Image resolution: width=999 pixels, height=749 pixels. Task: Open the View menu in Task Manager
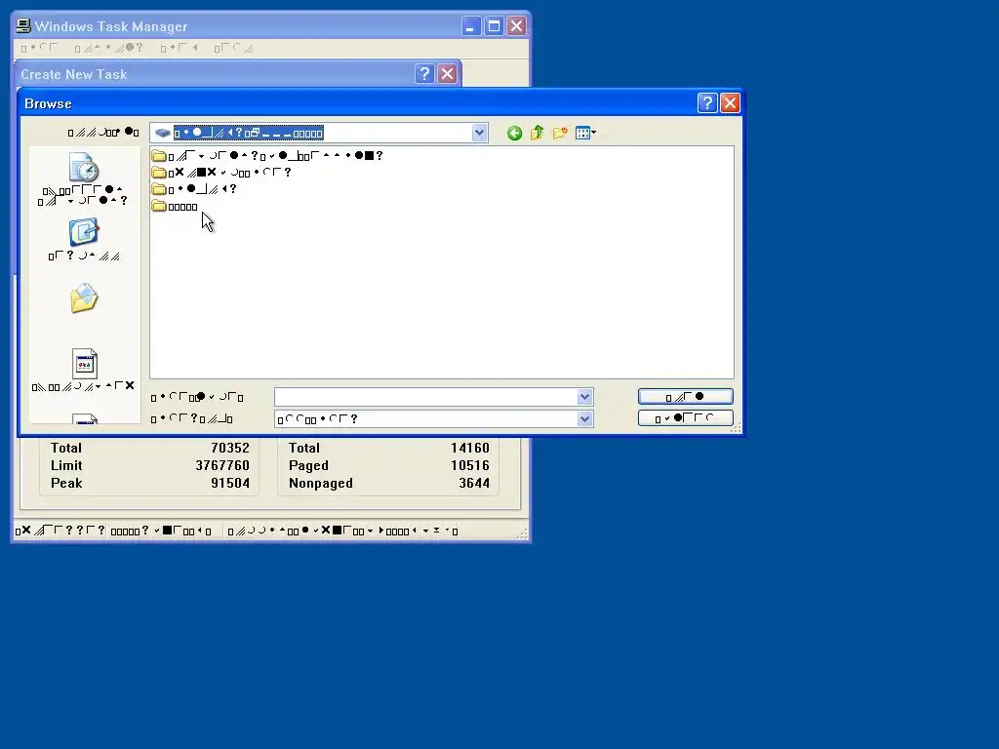[x=180, y=48]
